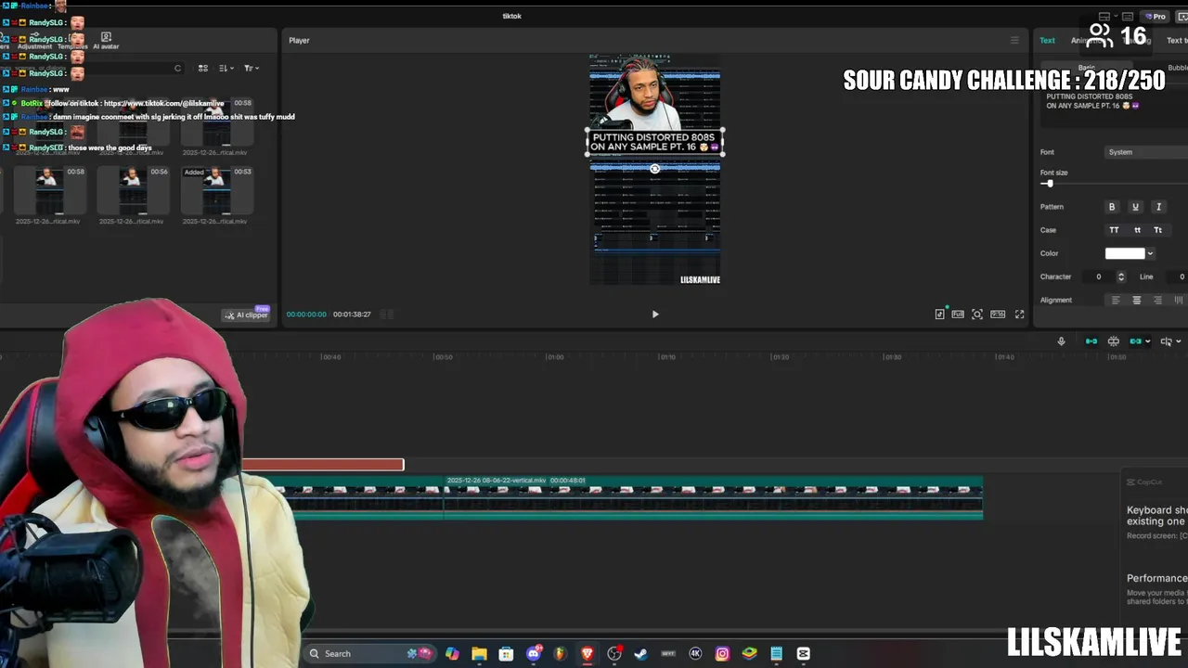The width and height of the screenshot is (1188, 668).
Task: Open Brave browser from the taskbar
Action: pyautogui.click(x=588, y=654)
